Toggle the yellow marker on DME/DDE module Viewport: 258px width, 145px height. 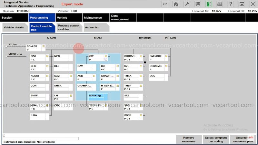(x=166, y=56)
